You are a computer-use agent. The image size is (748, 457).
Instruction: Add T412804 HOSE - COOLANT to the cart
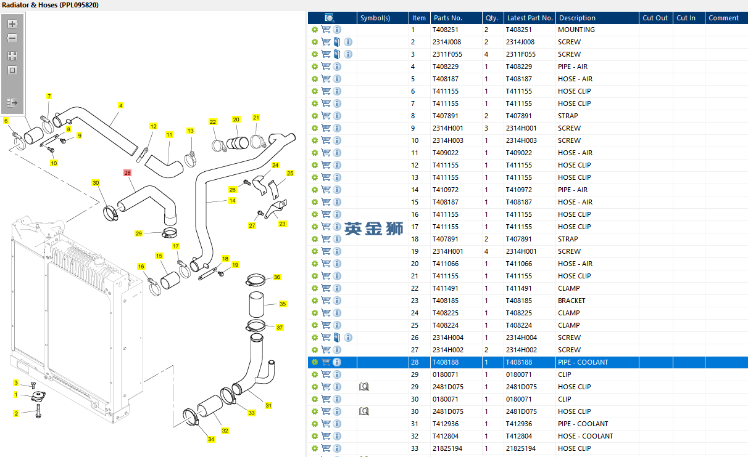326,436
